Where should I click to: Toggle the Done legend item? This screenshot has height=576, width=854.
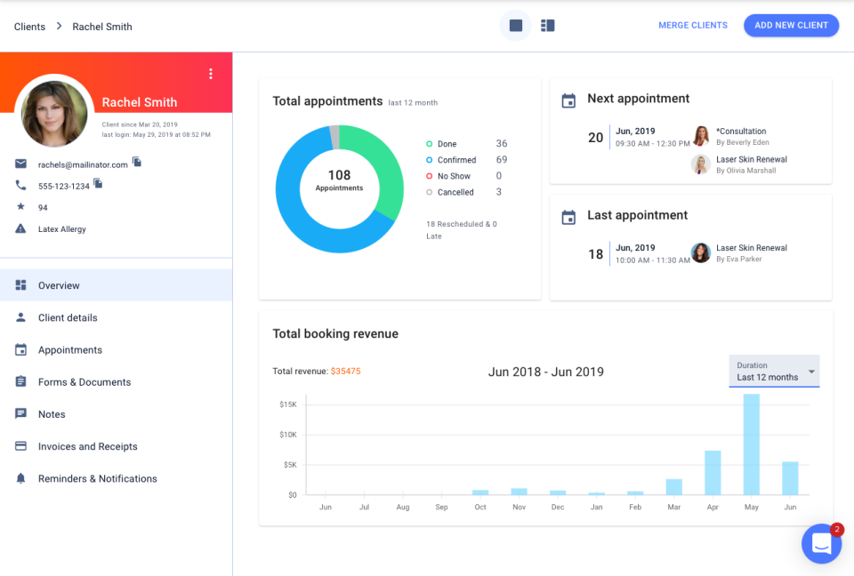[447, 144]
